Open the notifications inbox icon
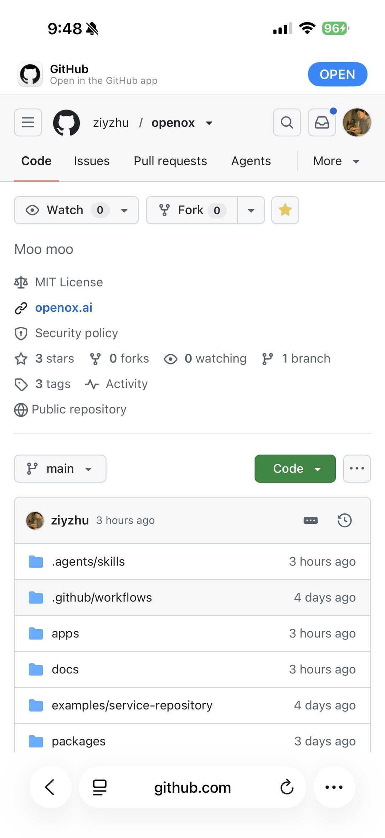Image resolution: width=385 pixels, height=838 pixels. 322,122
